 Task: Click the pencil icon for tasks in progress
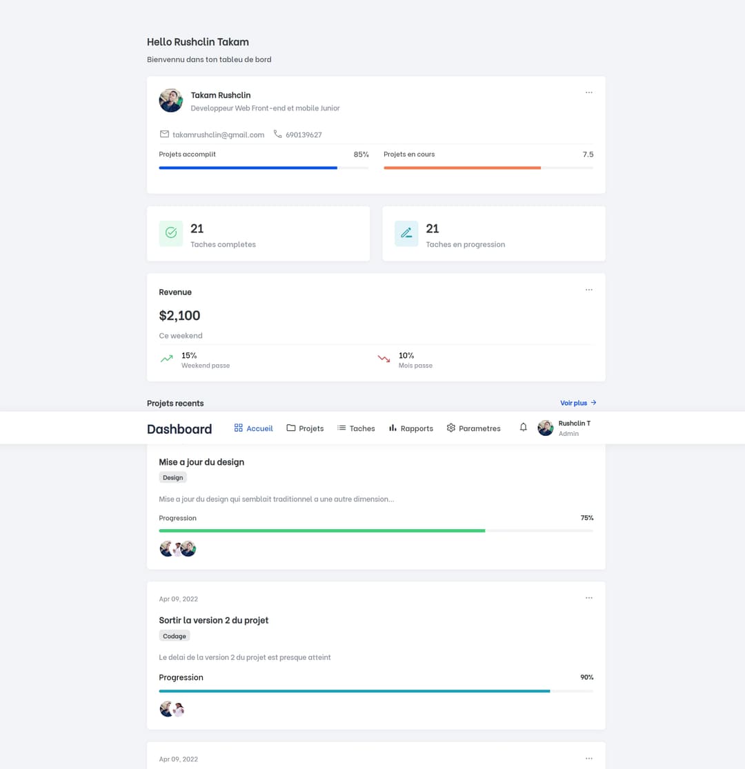[406, 233]
